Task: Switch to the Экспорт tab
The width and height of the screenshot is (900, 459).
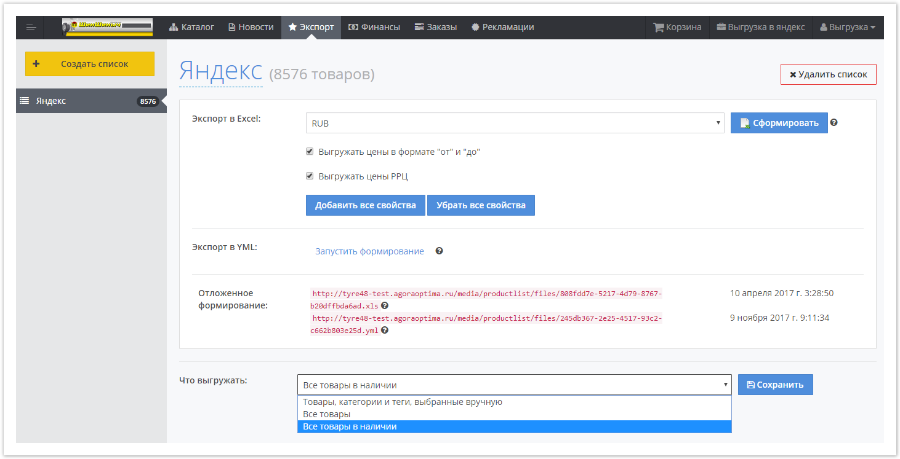Action: (311, 27)
